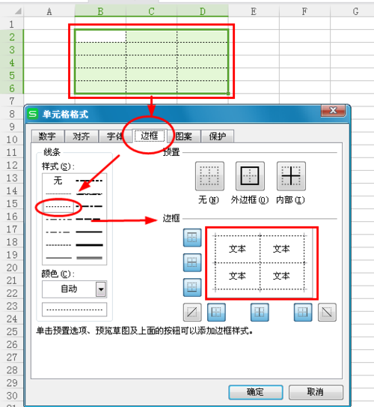374x407 pixels.
Task: Select the medium dash-dot line style
Action: 89,206
